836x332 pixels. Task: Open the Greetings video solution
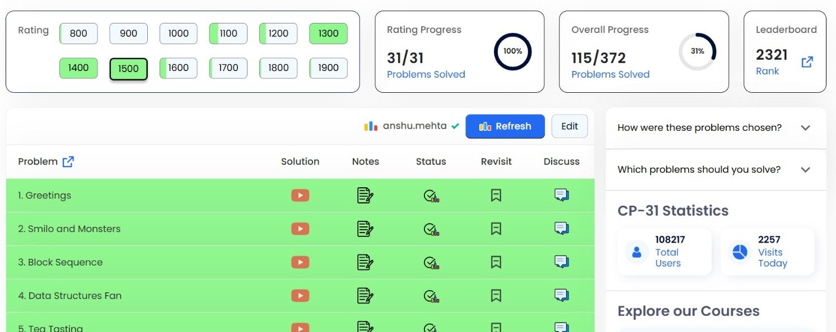[300, 195]
